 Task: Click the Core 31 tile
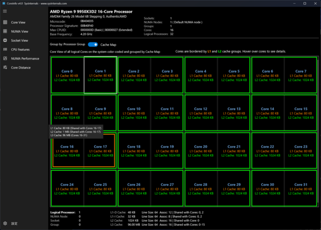(301, 188)
